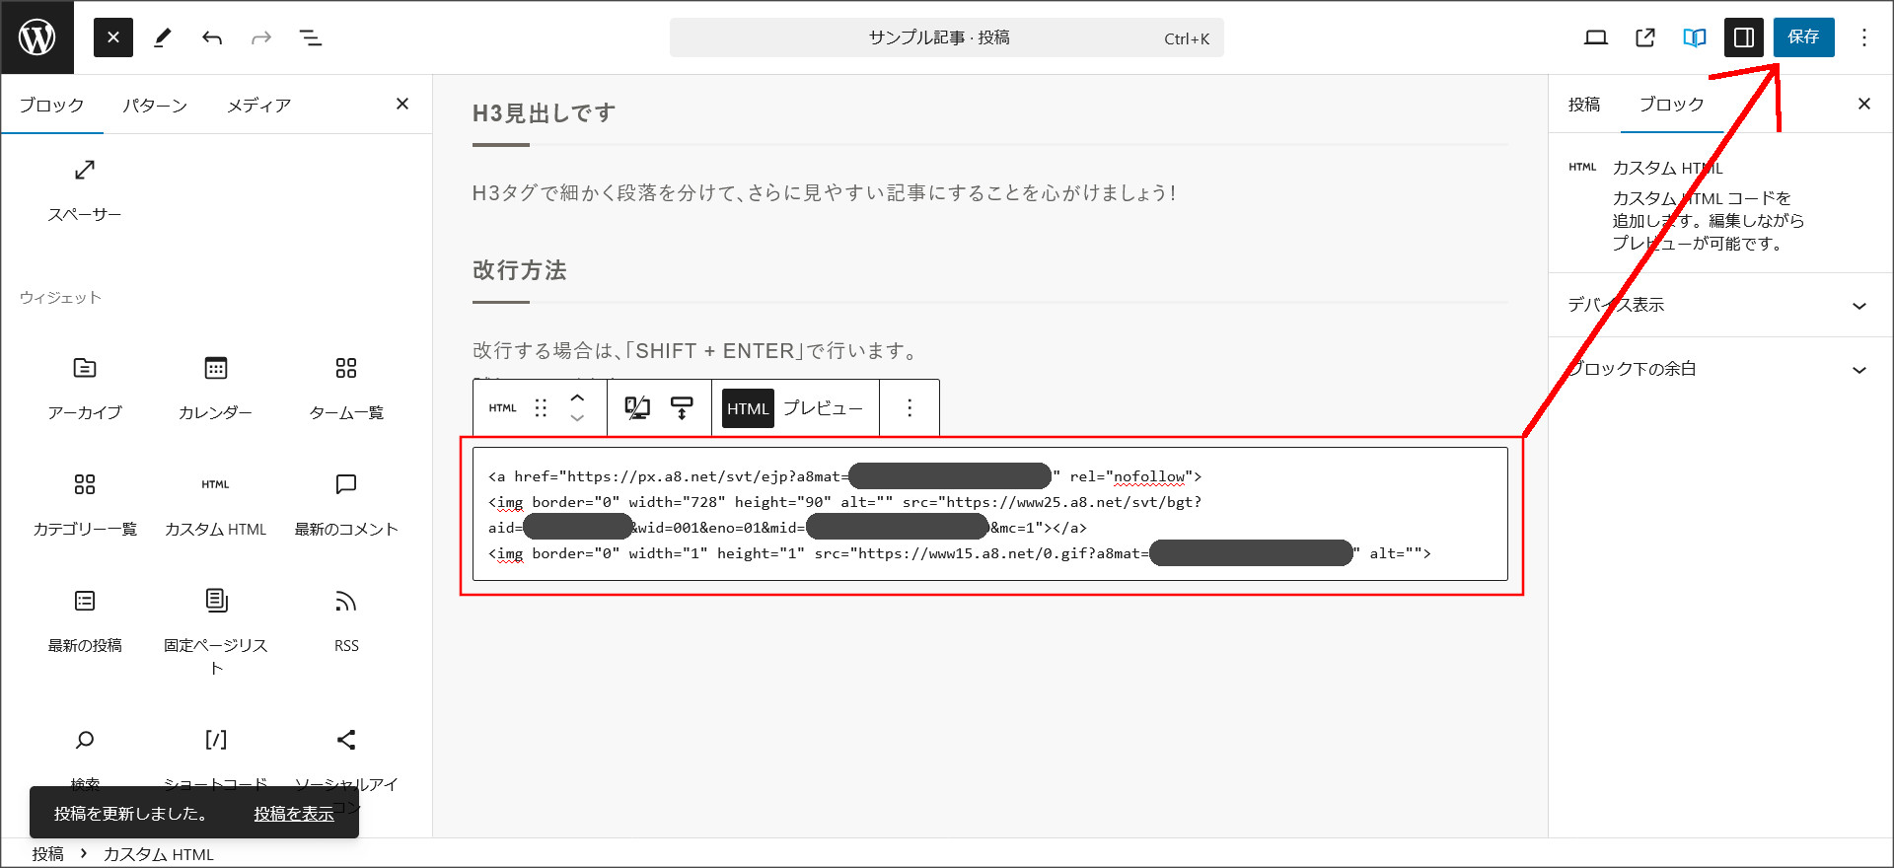Screen dimensions: 1894x868
Task: Click the HTML block type icon in toolbar
Action: point(502,407)
